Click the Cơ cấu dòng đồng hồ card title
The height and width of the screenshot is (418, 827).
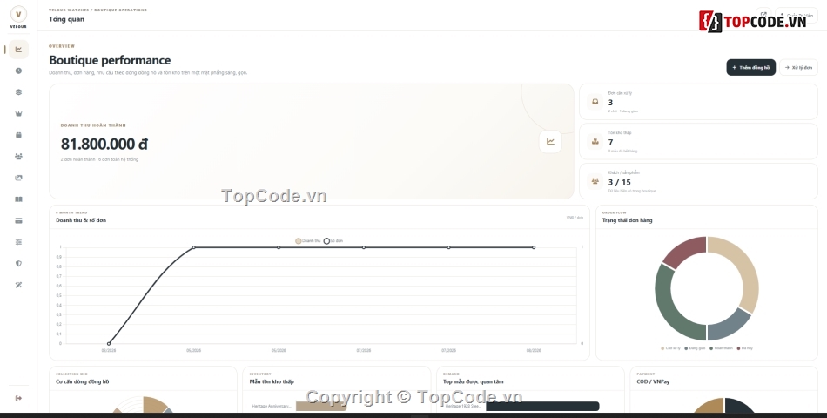[83, 381]
